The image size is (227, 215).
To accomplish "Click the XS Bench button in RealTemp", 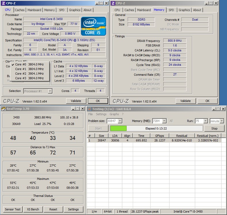I will (33, 209).
